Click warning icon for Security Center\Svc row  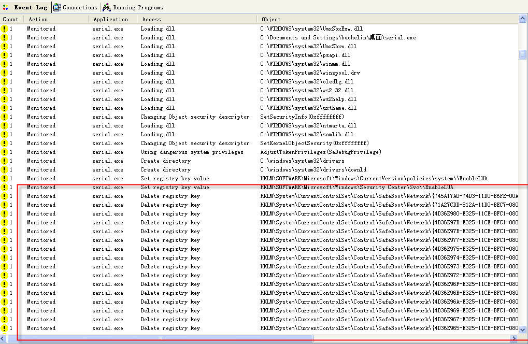(4, 187)
